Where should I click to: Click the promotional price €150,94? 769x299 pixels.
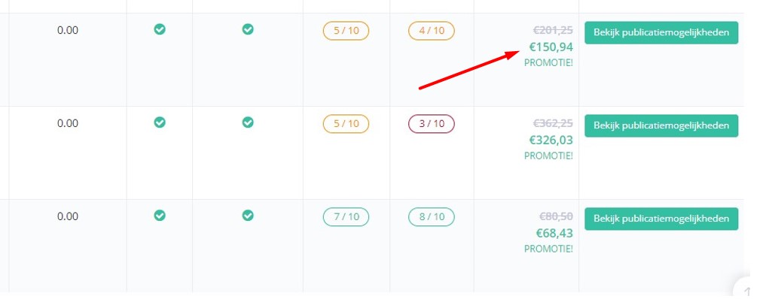551,47
